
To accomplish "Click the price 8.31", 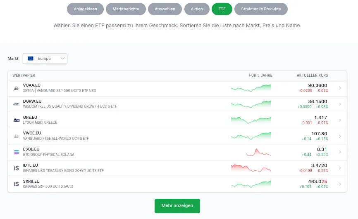I will coord(322,149).
